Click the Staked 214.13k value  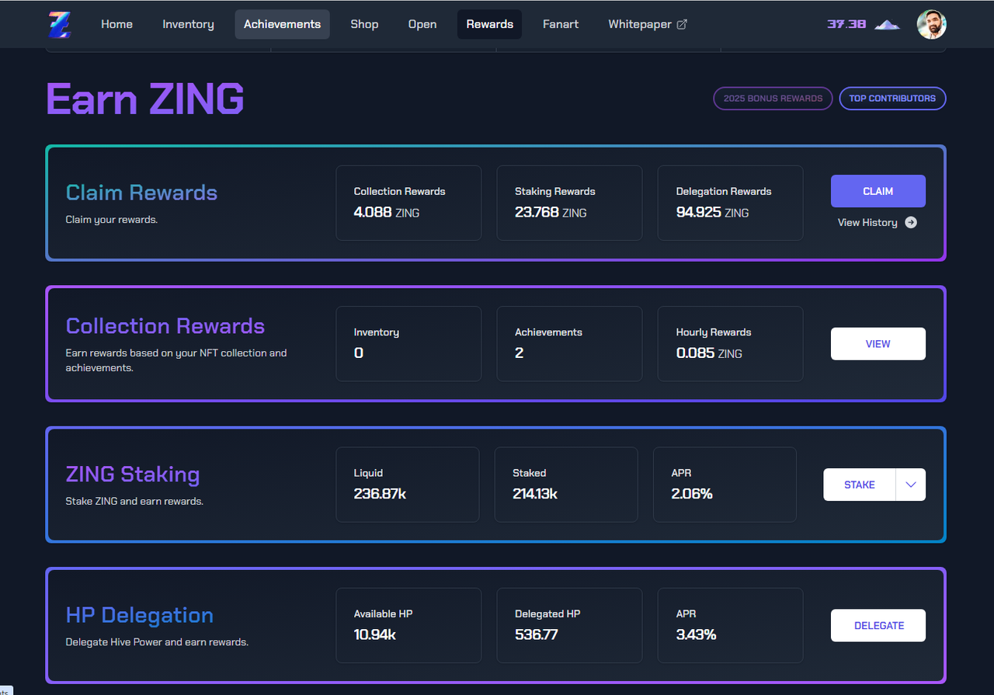[535, 494]
